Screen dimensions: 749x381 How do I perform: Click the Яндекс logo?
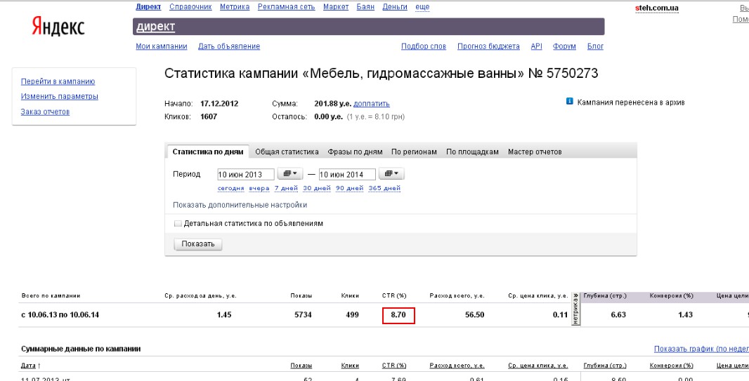pos(58,26)
